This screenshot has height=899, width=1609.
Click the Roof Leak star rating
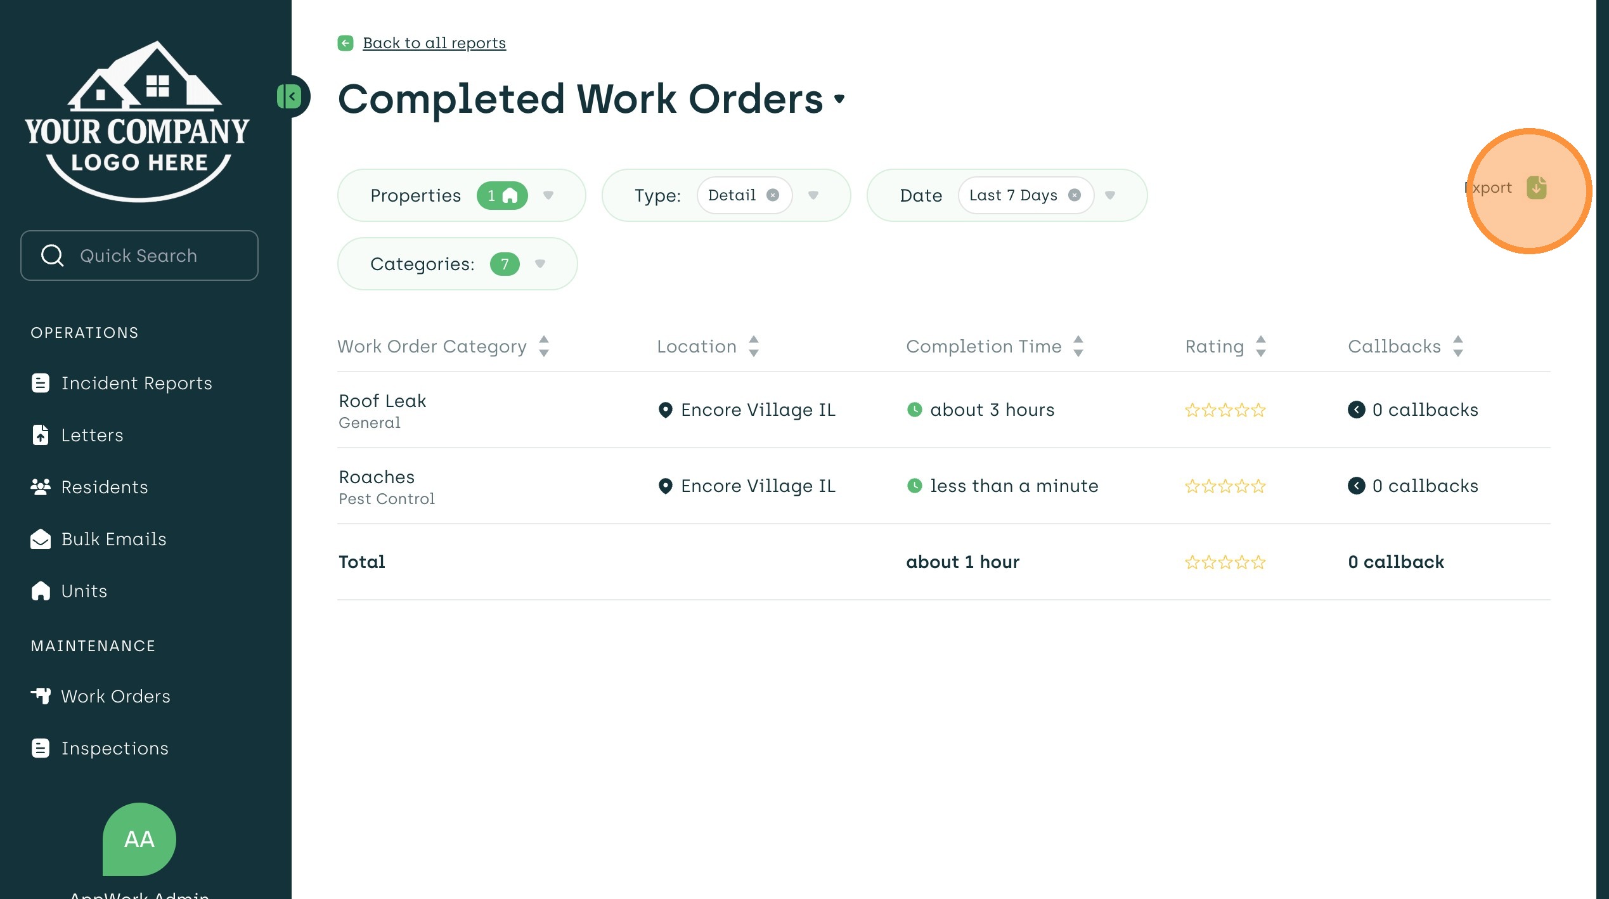coord(1225,410)
